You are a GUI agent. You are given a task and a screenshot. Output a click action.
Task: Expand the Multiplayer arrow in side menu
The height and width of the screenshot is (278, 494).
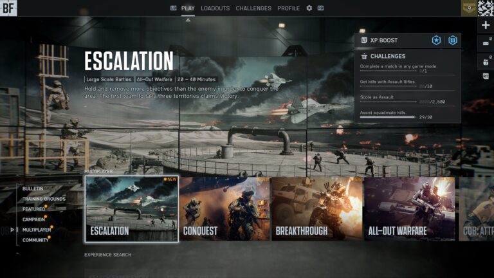click(12, 230)
